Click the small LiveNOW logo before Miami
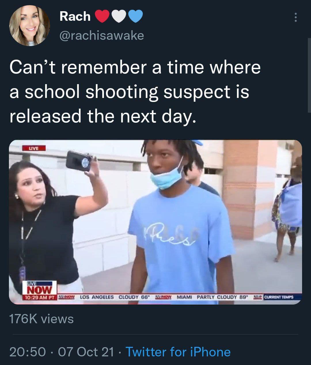The width and height of the screenshot is (311, 365). coord(164,296)
